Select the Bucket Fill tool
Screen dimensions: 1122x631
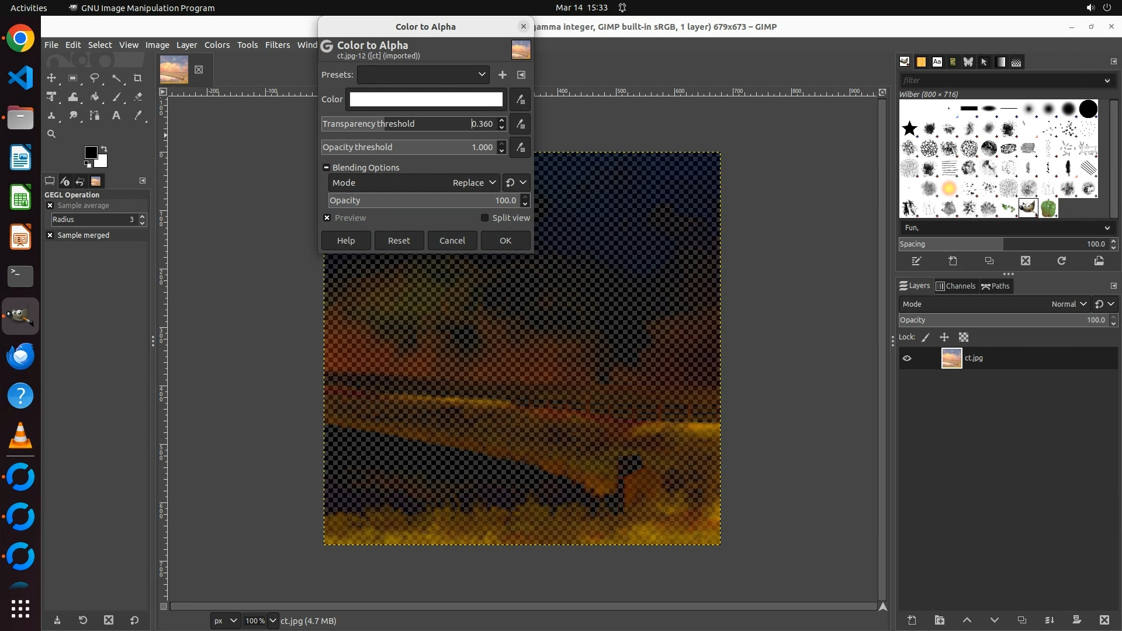coord(95,97)
